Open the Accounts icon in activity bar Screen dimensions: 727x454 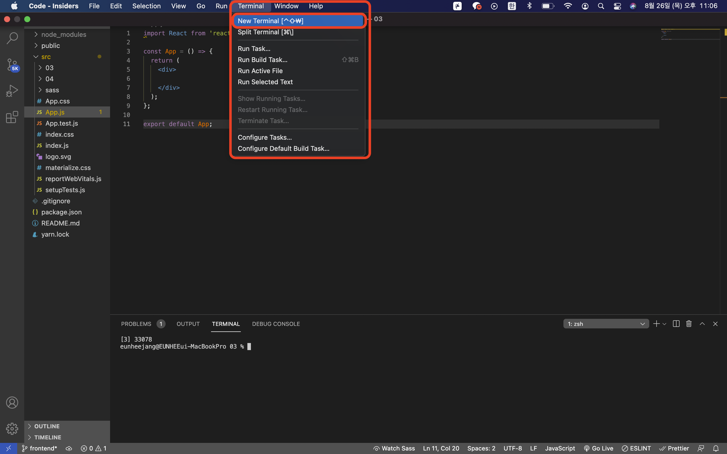[12, 402]
